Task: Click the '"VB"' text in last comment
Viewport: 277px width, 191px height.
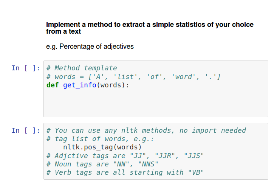Action: coord(196,172)
